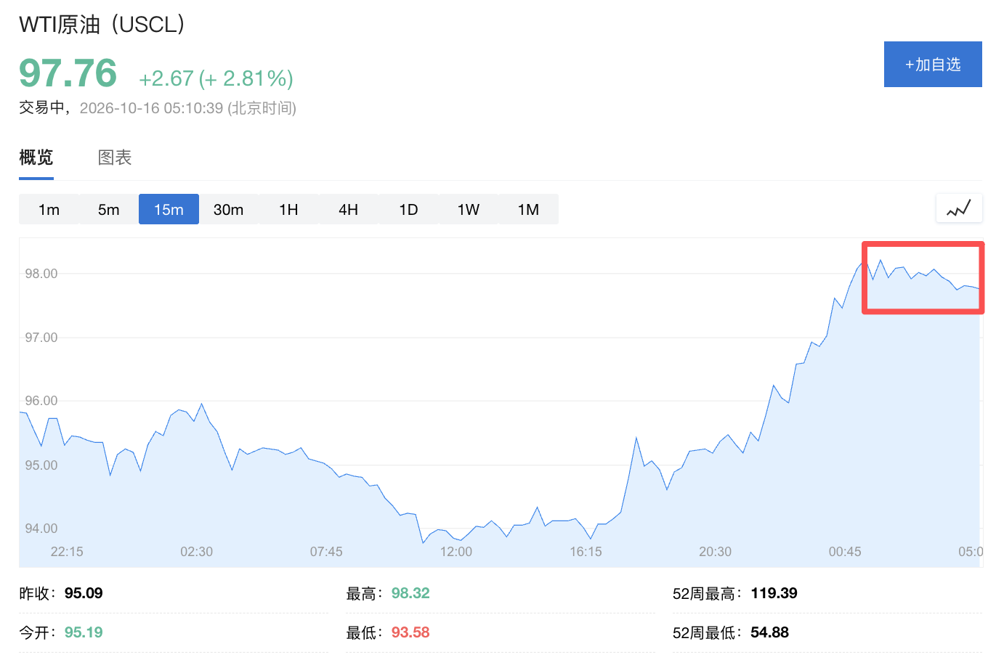Click the 02:30 time axis label
Image resolution: width=1004 pixels, height=665 pixels.
click(x=197, y=552)
